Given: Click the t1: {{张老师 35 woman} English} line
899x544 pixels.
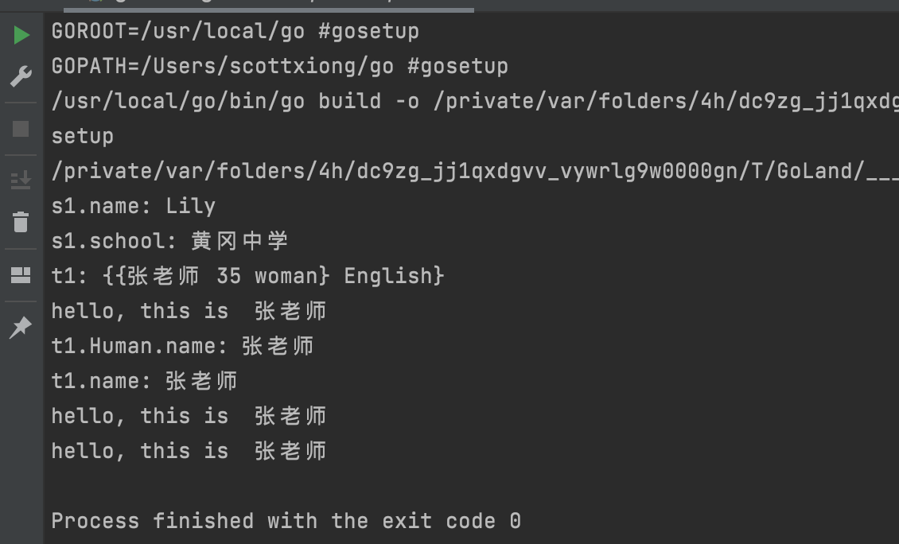Looking at the screenshot, I should tap(248, 276).
